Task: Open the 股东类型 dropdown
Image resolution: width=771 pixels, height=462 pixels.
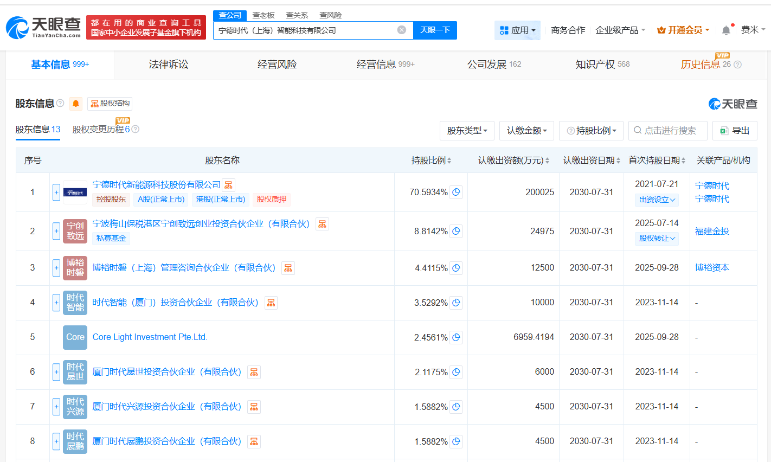Action: (x=467, y=130)
